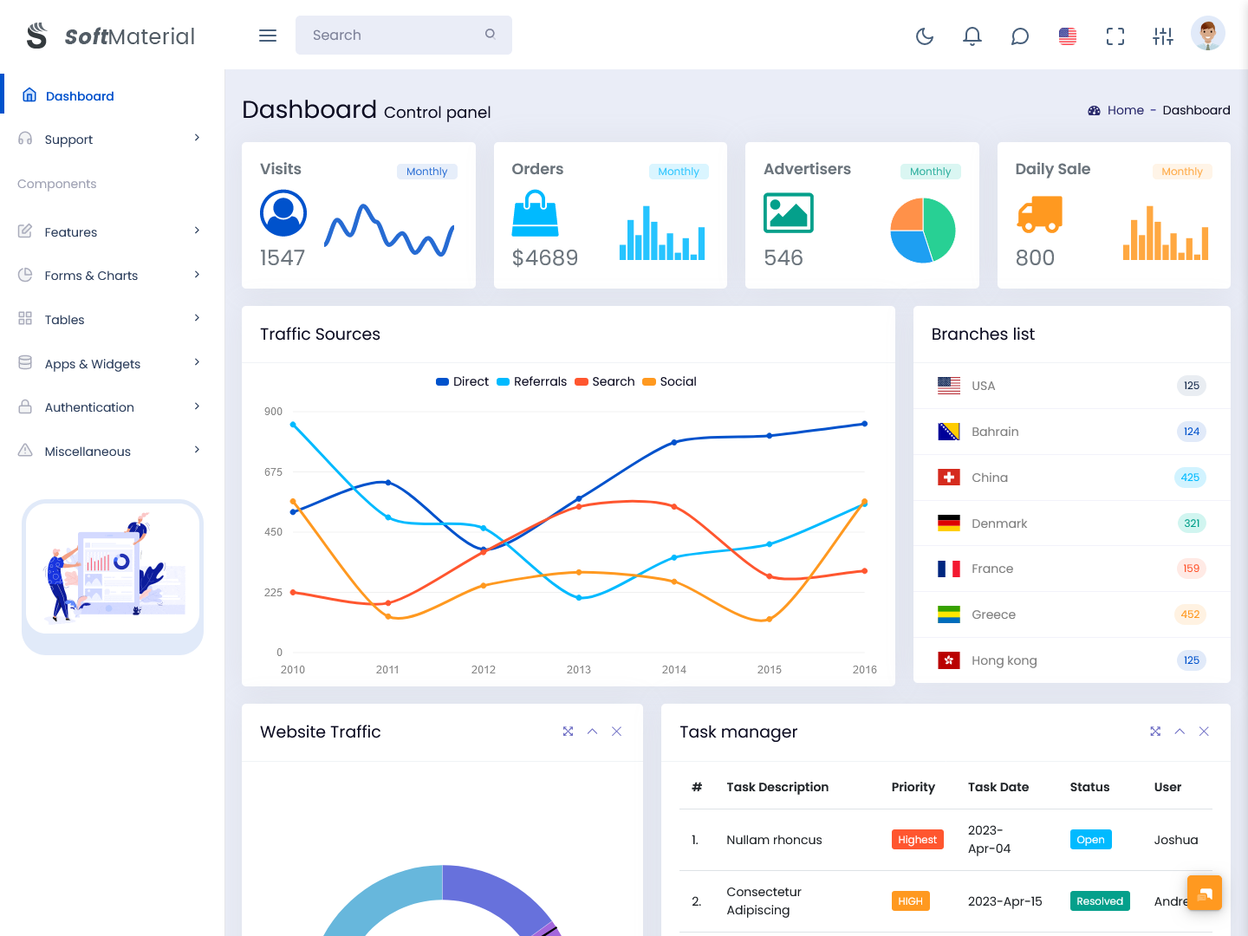Toggle the sidebar hamburger menu

coord(268,36)
